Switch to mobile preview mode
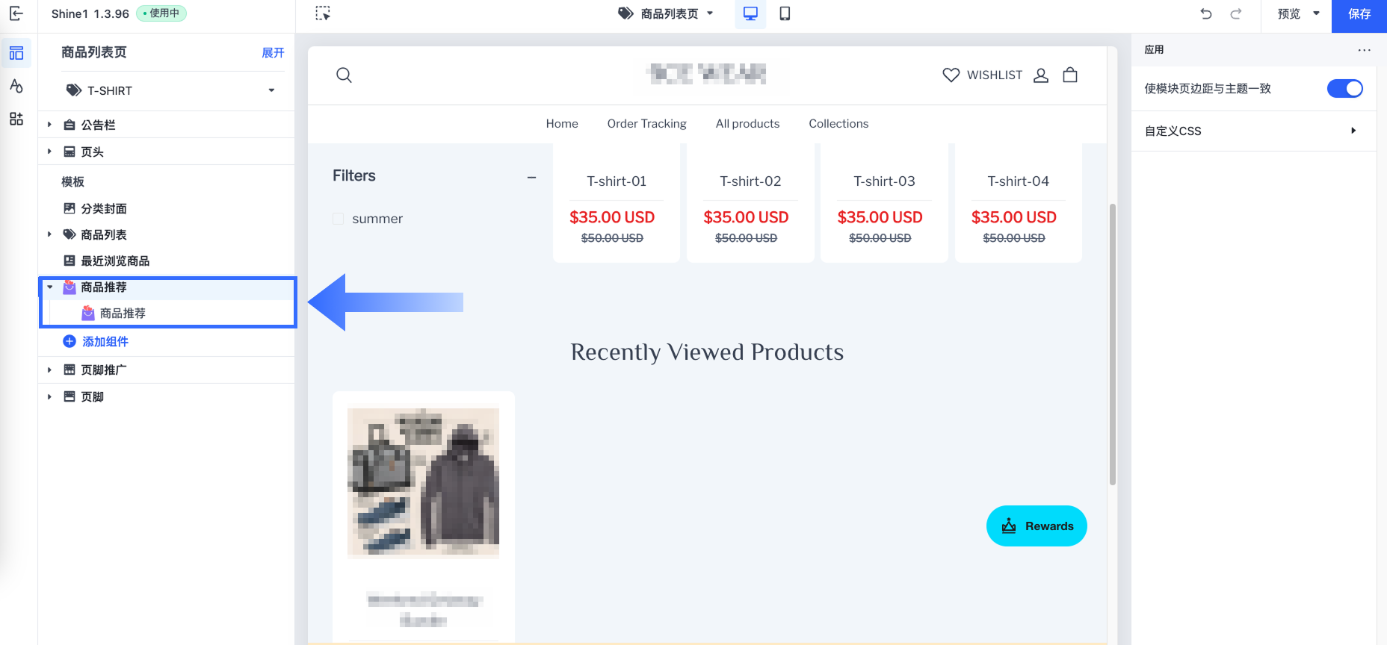The image size is (1387, 645). tap(785, 13)
